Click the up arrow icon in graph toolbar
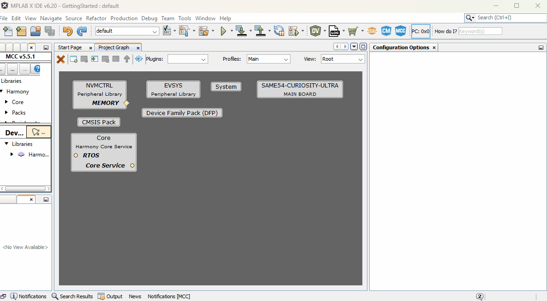The height and width of the screenshot is (301, 547). [x=127, y=59]
